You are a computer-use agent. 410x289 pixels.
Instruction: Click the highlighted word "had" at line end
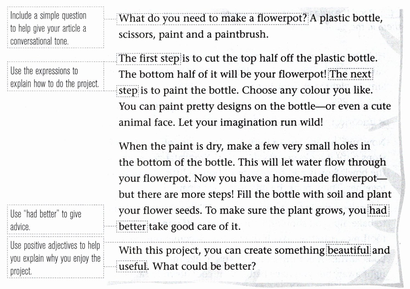coord(378,211)
